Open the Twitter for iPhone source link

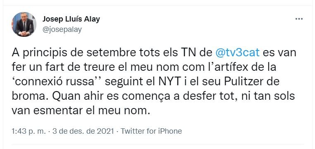(151, 131)
